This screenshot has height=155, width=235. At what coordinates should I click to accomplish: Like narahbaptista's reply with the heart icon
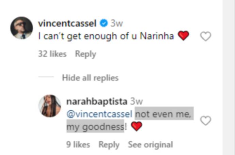(x=205, y=121)
